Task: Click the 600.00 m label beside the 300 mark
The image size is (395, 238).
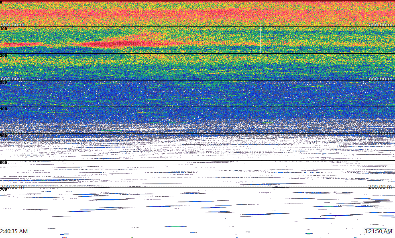Action: [12, 79]
